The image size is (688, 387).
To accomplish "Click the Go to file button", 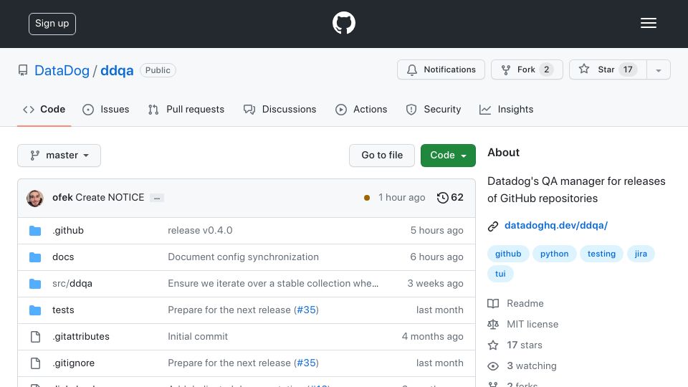I will 382,156.
